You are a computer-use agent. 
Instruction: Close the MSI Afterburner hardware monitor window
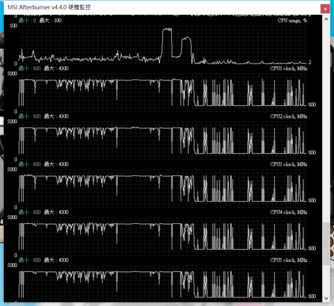pos(325,9)
